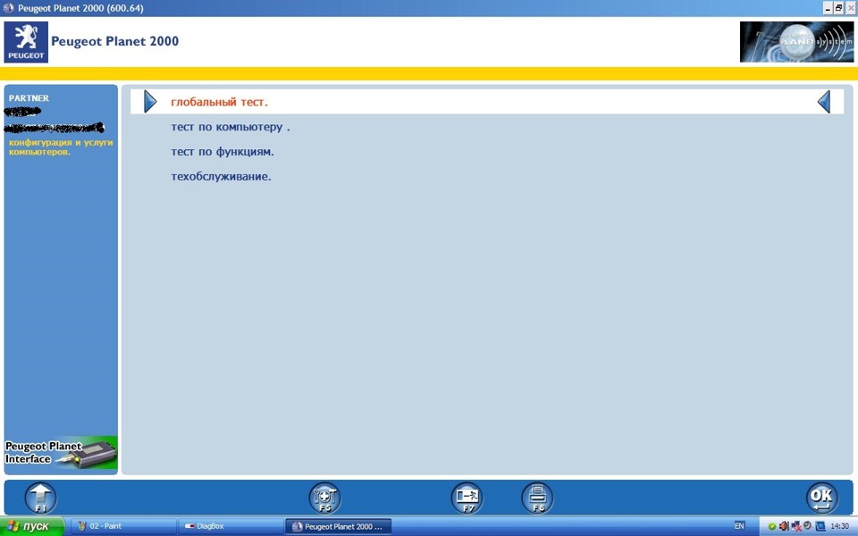Switch to the DiagBox taskbar window
This screenshot has height=536, width=858.
[x=230, y=526]
